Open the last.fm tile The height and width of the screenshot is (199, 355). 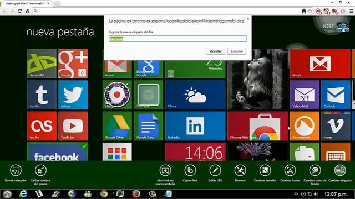42,126
